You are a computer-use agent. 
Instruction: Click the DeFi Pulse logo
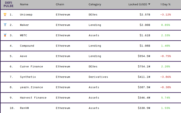(x=8, y=4)
